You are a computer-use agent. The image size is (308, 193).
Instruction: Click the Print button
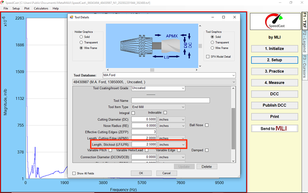click(x=274, y=117)
